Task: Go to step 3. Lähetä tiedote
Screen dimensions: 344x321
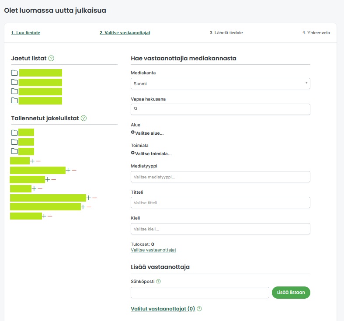Action: [226, 33]
